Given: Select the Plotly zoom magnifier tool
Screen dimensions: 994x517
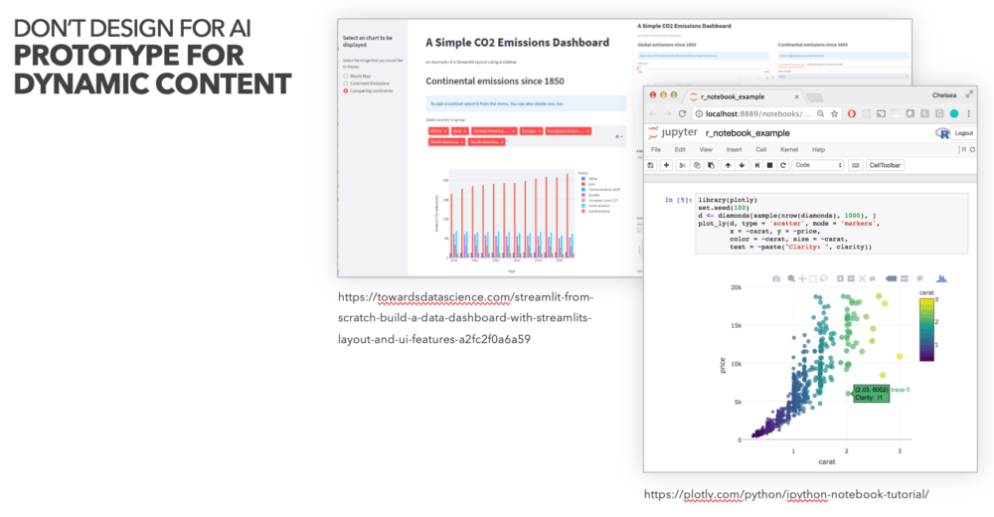Looking at the screenshot, I should [791, 278].
